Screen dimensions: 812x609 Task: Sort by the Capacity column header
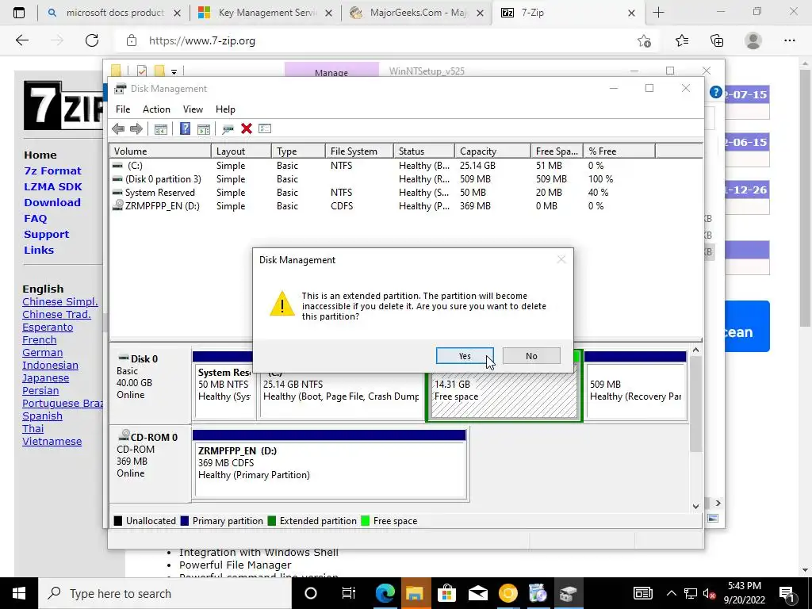coord(492,151)
